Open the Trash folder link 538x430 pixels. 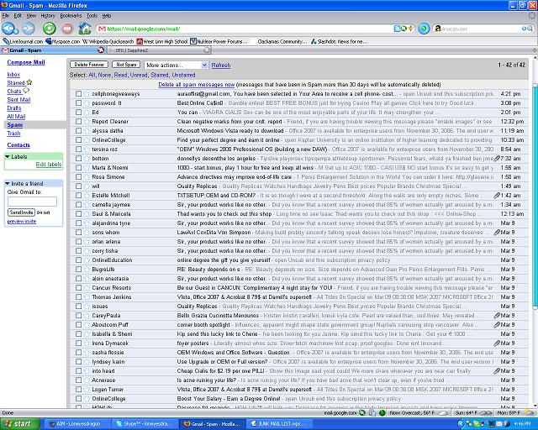[13, 133]
